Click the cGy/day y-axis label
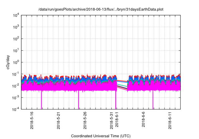This screenshot has height=139, width=199. (x=8, y=62)
